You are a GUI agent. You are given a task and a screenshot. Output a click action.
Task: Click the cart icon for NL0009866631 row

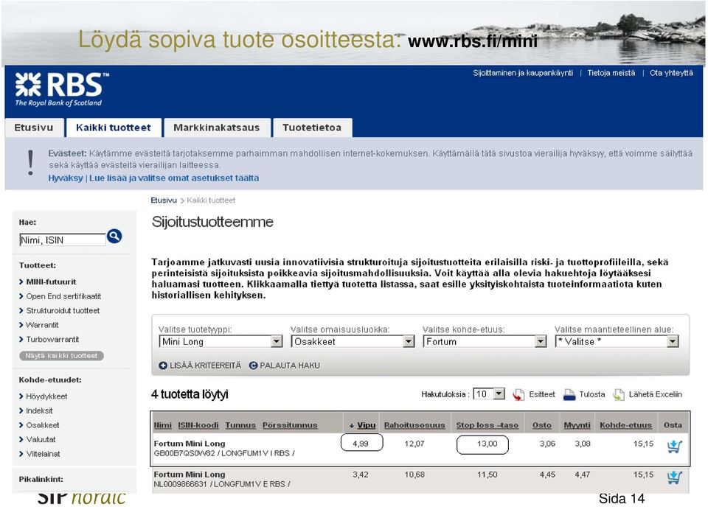pyautogui.click(x=674, y=477)
